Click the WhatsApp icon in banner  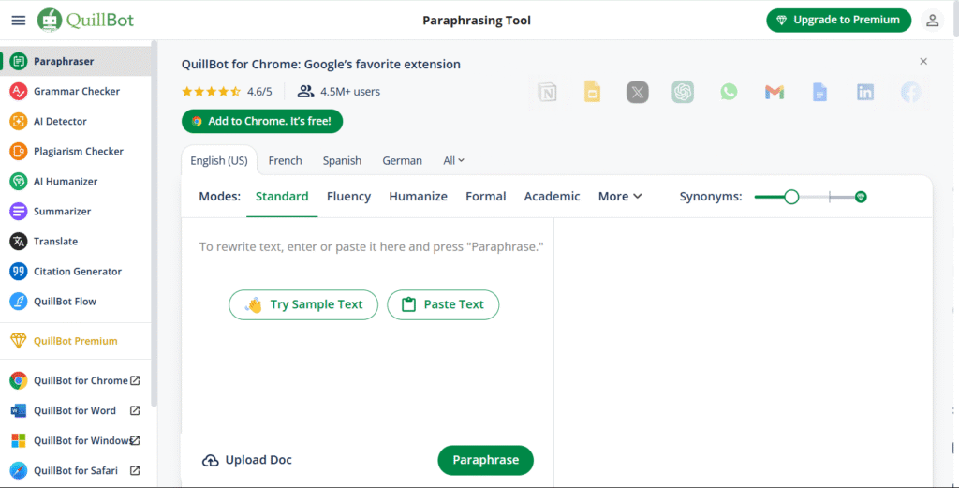[x=729, y=93]
